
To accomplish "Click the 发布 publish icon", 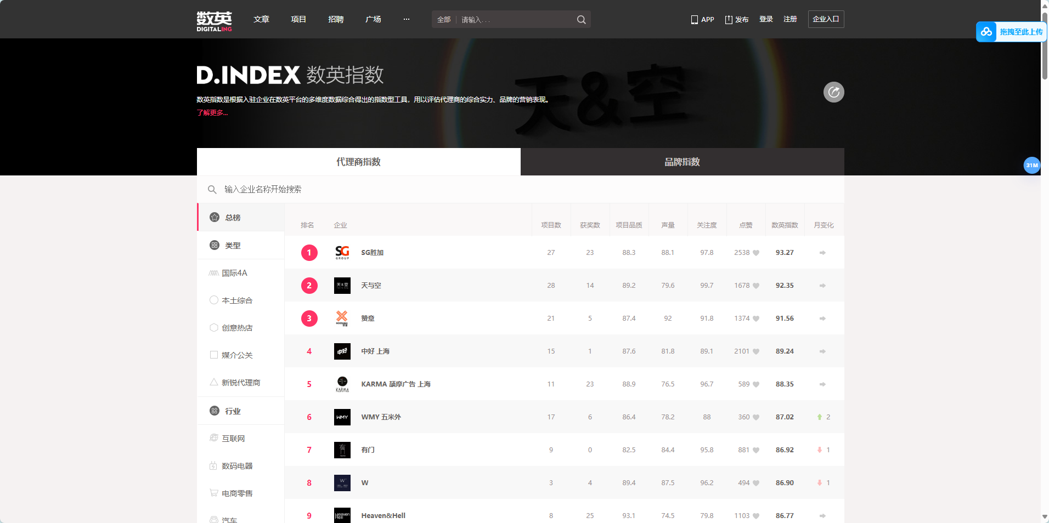I will (x=729, y=20).
